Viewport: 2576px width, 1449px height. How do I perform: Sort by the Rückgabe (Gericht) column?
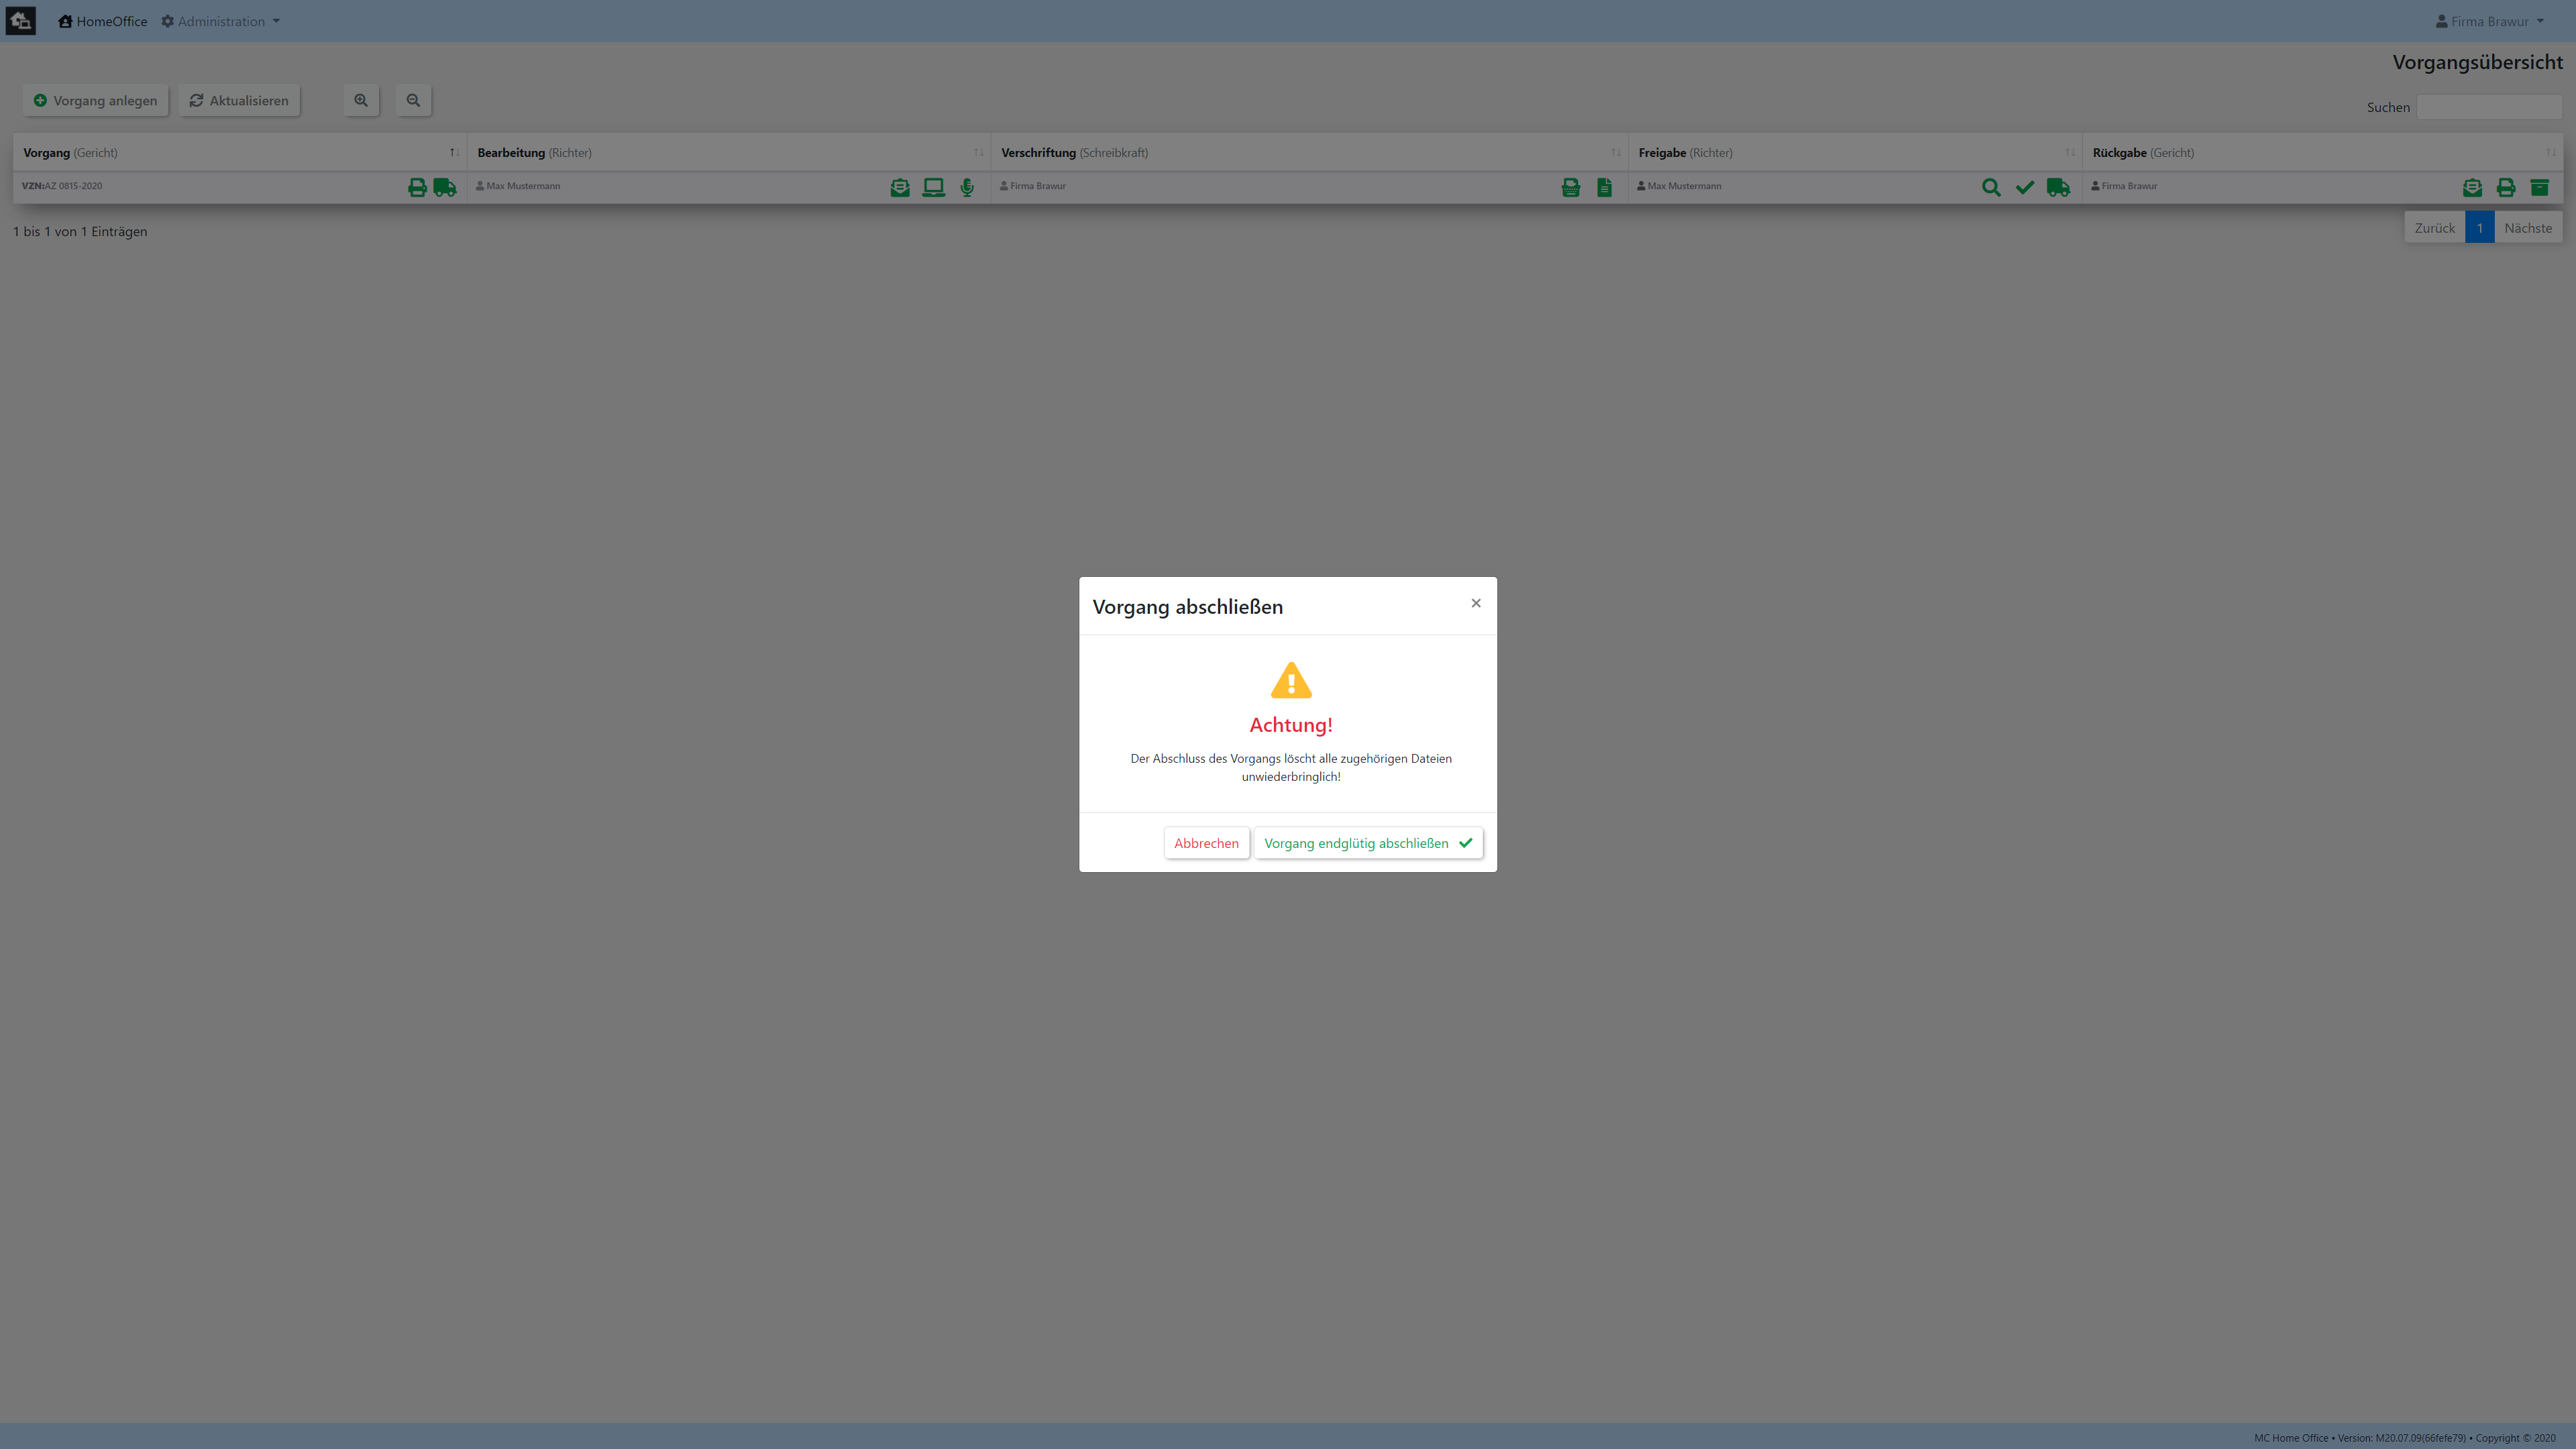[x=2323, y=152]
